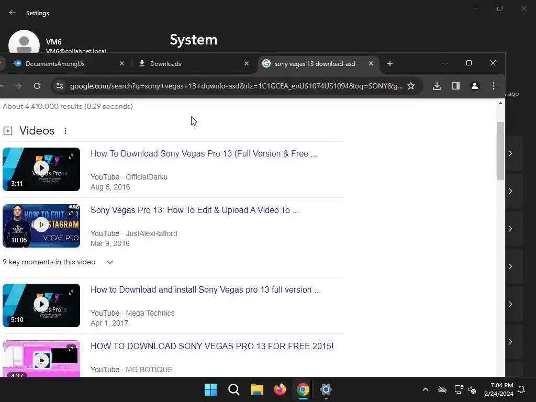This screenshot has width=536, height=402.
Task: Open Chrome three-dot menu
Action: click(x=493, y=86)
